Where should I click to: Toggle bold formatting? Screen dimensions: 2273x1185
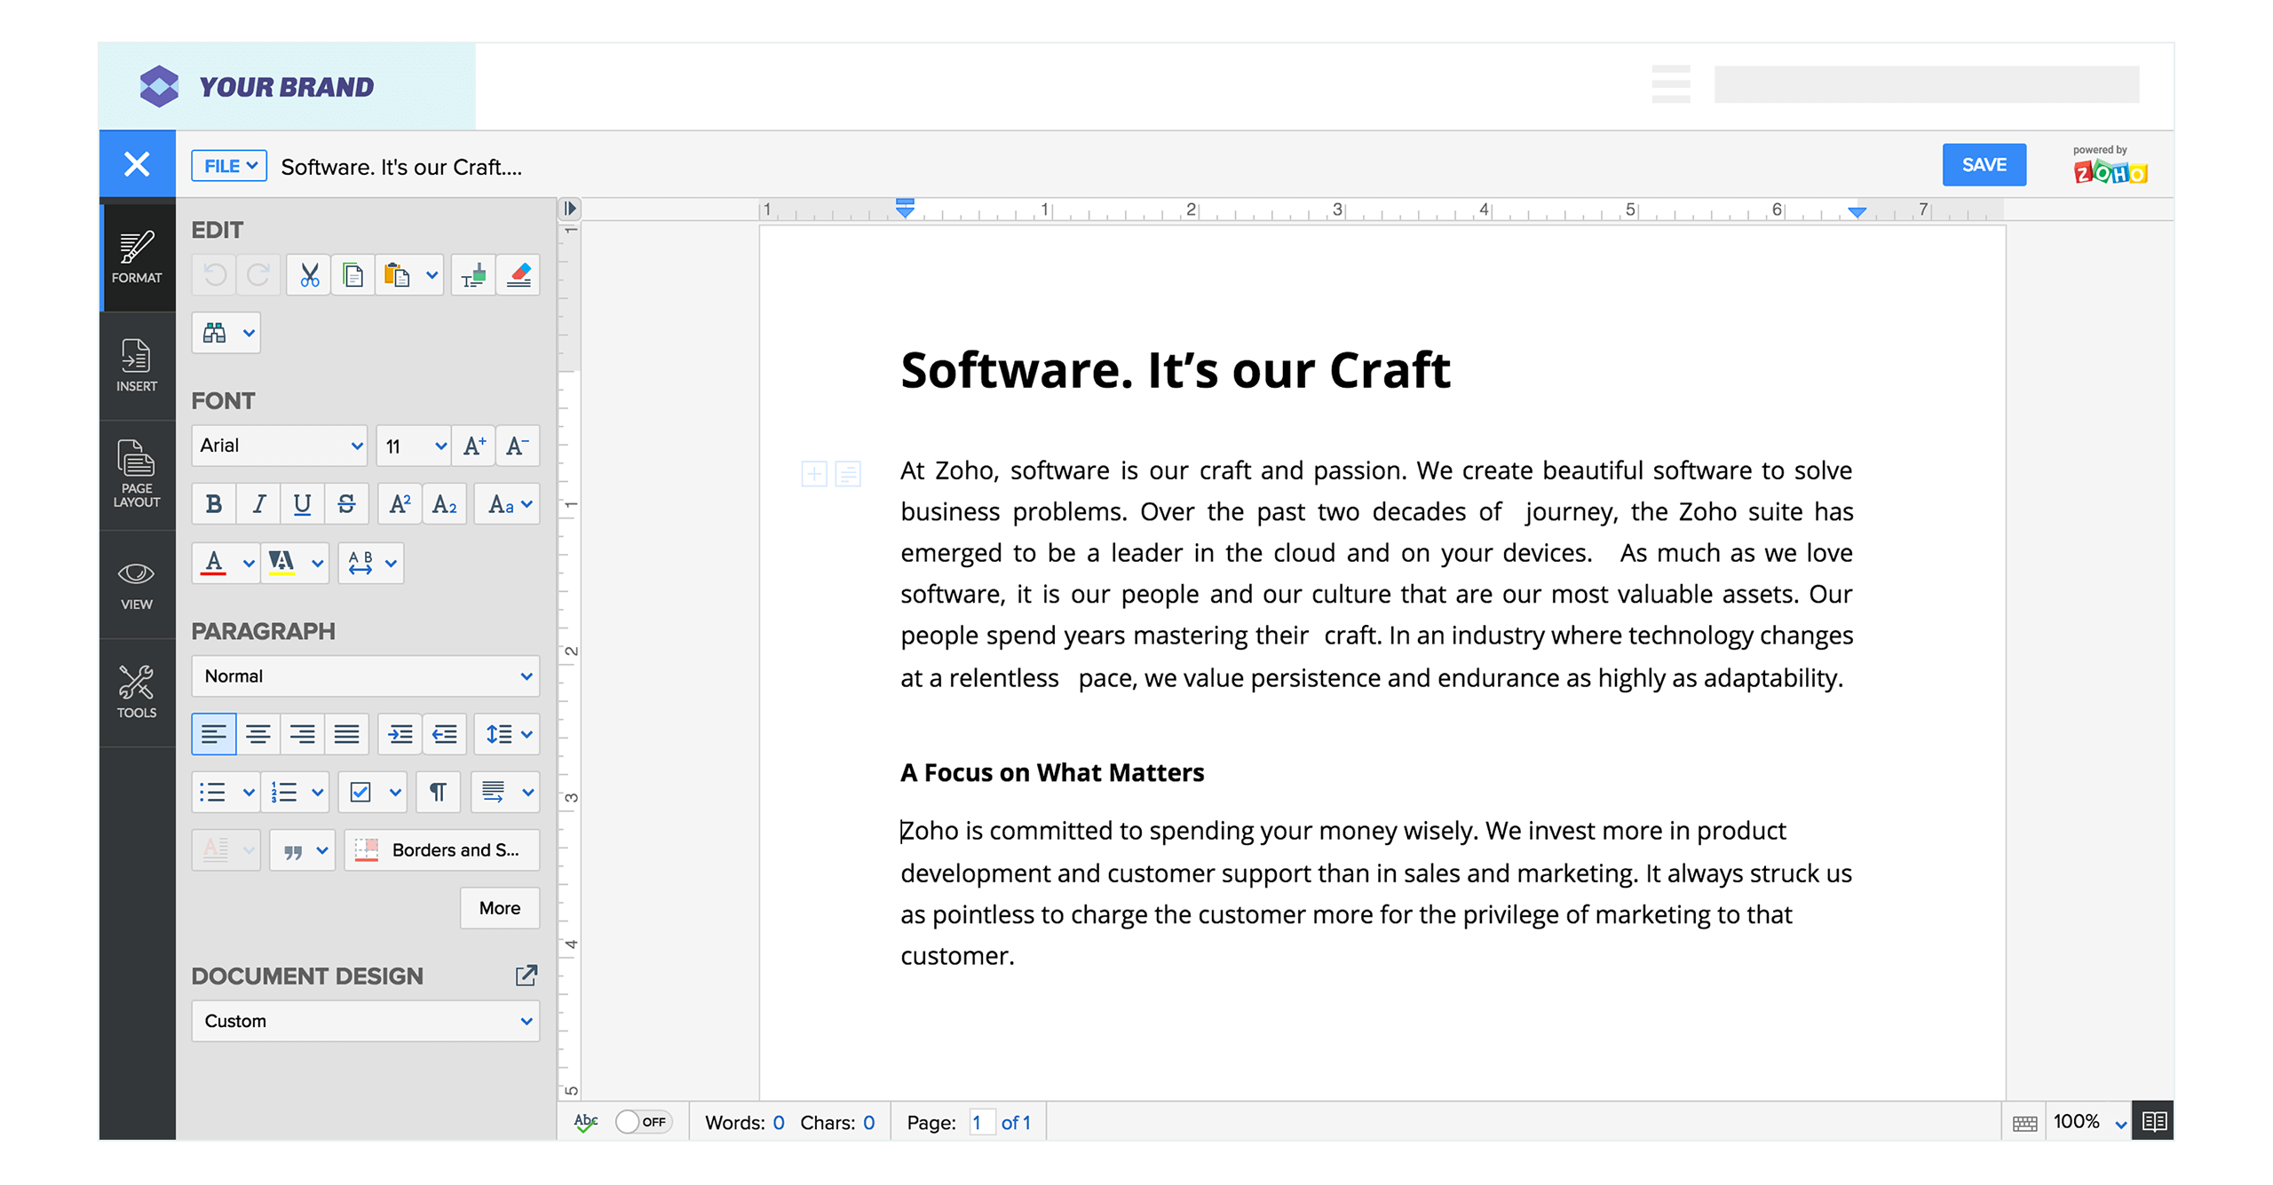(x=213, y=503)
